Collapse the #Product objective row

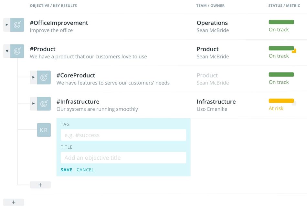pyautogui.click(x=7, y=51)
